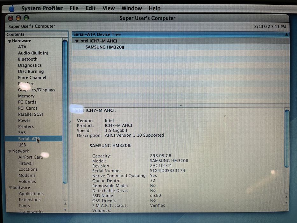
Task: Click the Contents column header
Action: [33, 34]
